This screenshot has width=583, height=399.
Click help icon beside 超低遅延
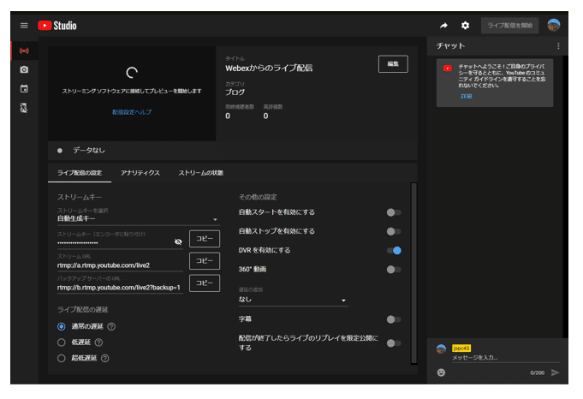[104, 358]
